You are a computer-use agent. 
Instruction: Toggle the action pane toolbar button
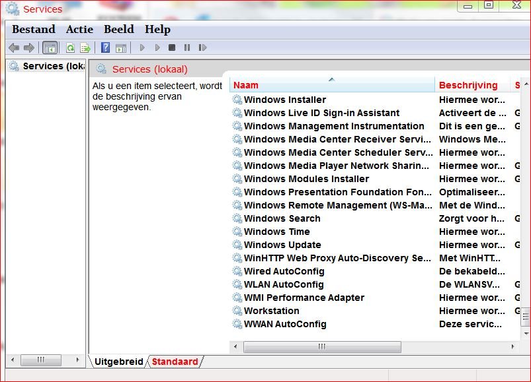[x=120, y=48]
